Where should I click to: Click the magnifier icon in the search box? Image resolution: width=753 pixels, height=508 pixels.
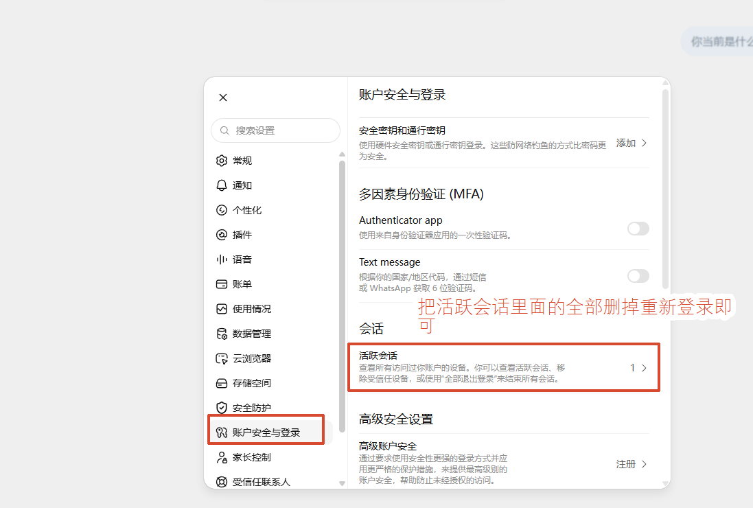tap(224, 130)
